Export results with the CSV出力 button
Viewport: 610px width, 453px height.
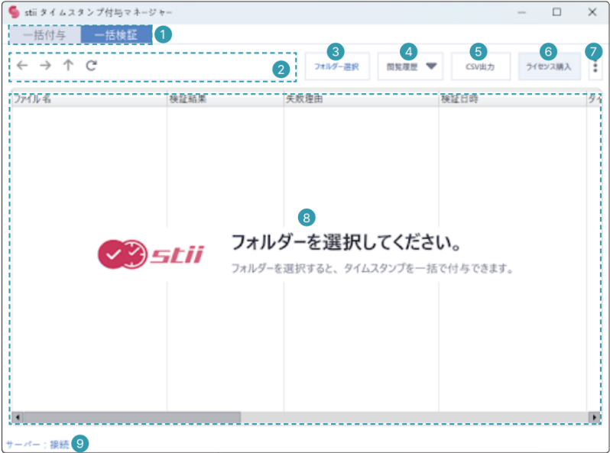point(480,67)
